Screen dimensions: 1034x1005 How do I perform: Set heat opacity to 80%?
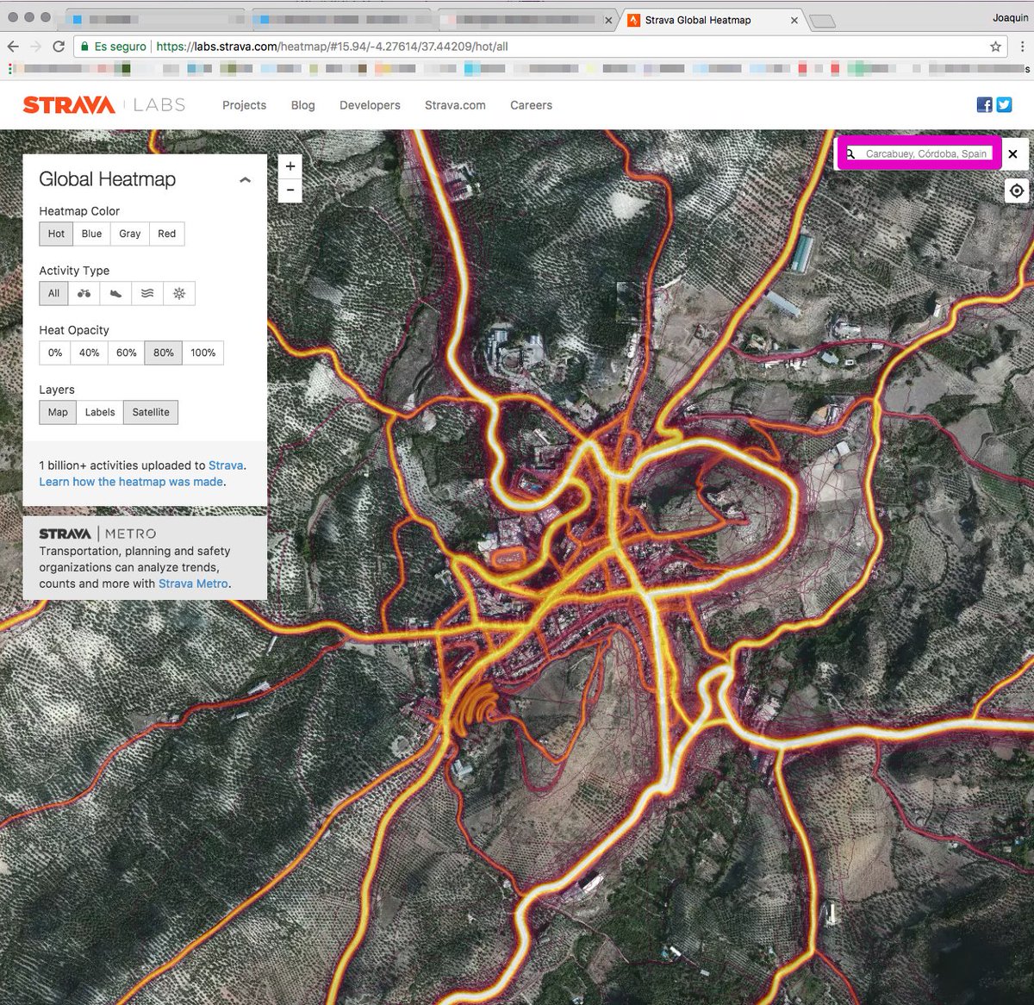pyautogui.click(x=163, y=353)
